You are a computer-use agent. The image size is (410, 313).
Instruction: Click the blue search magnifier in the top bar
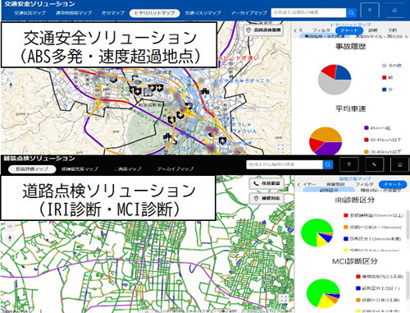[351, 12]
